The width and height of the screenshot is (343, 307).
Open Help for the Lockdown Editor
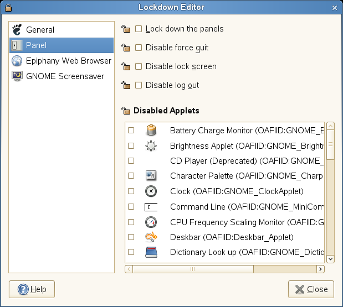(32, 289)
